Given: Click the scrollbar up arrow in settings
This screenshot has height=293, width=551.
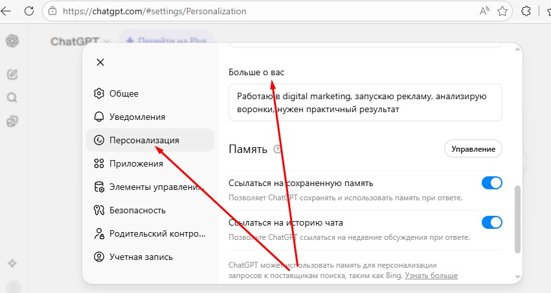Looking at the screenshot, I should pos(517,49).
